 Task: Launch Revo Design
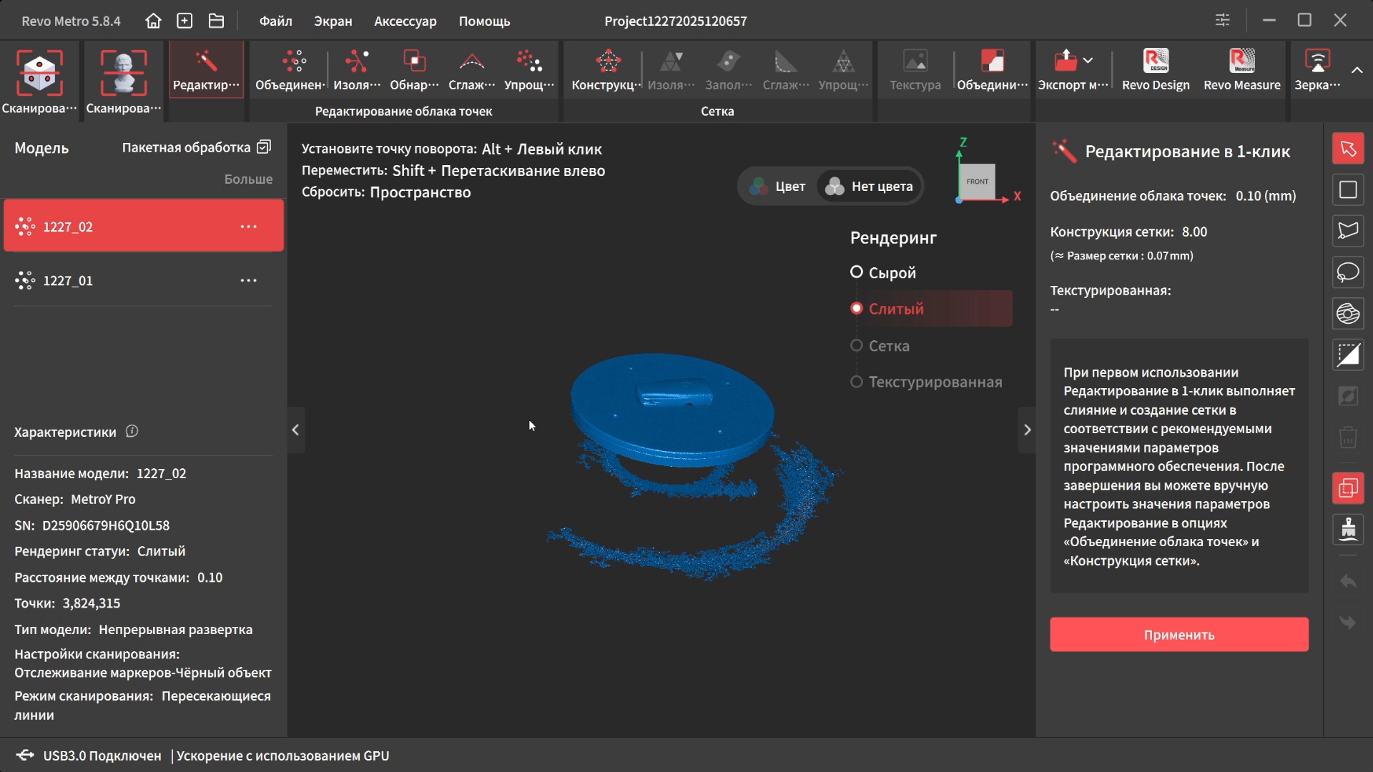click(1156, 70)
